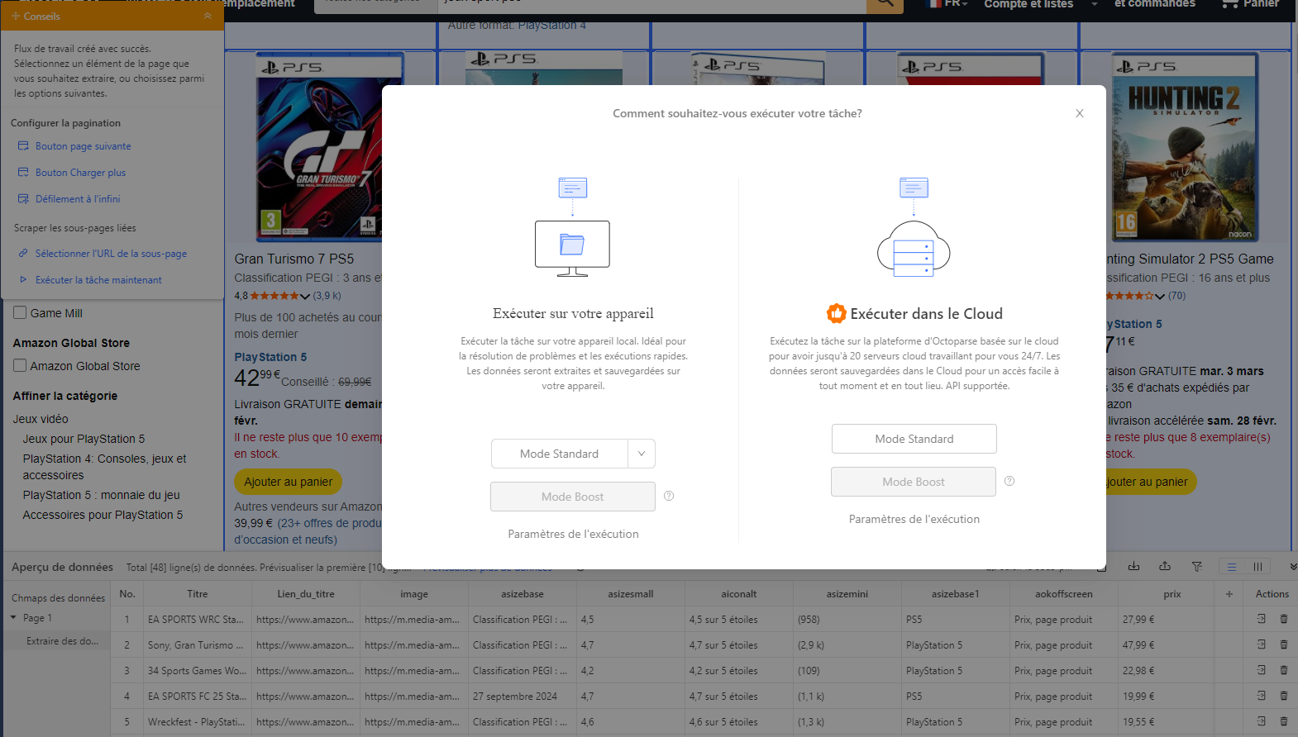Click move icon for row 4
Image resolution: width=1298 pixels, height=737 pixels.
[1262, 696]
